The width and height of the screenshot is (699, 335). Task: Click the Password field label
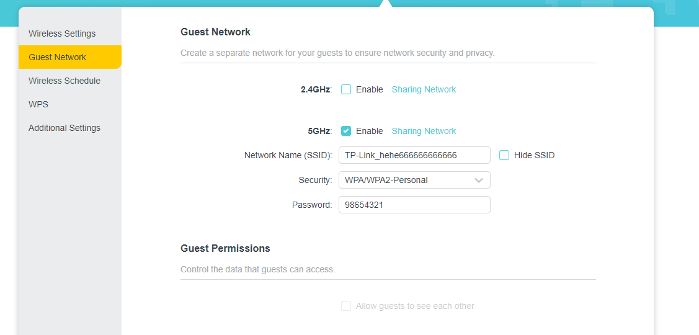(x=312, y=205)
